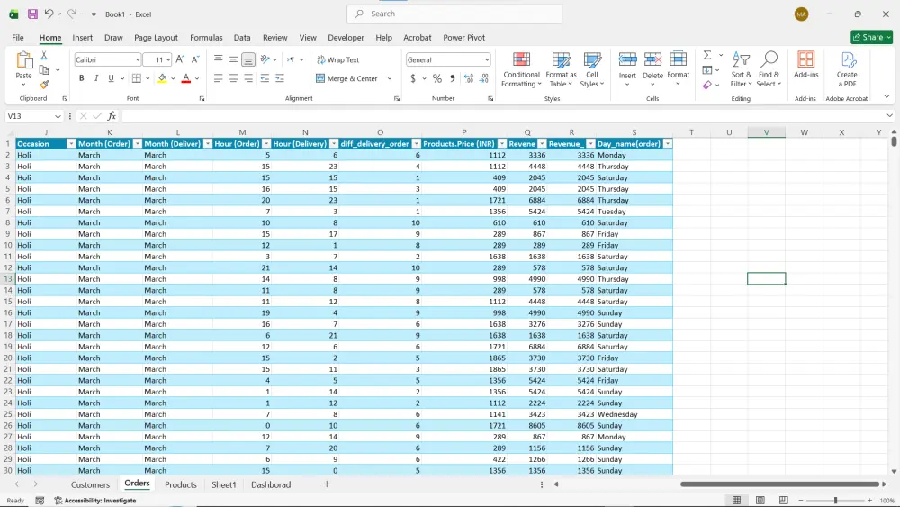Image resolution: width=900 pixels, height=507 pixels.
Task: Click the Paste clipboard icon
Action: [24, 60]
